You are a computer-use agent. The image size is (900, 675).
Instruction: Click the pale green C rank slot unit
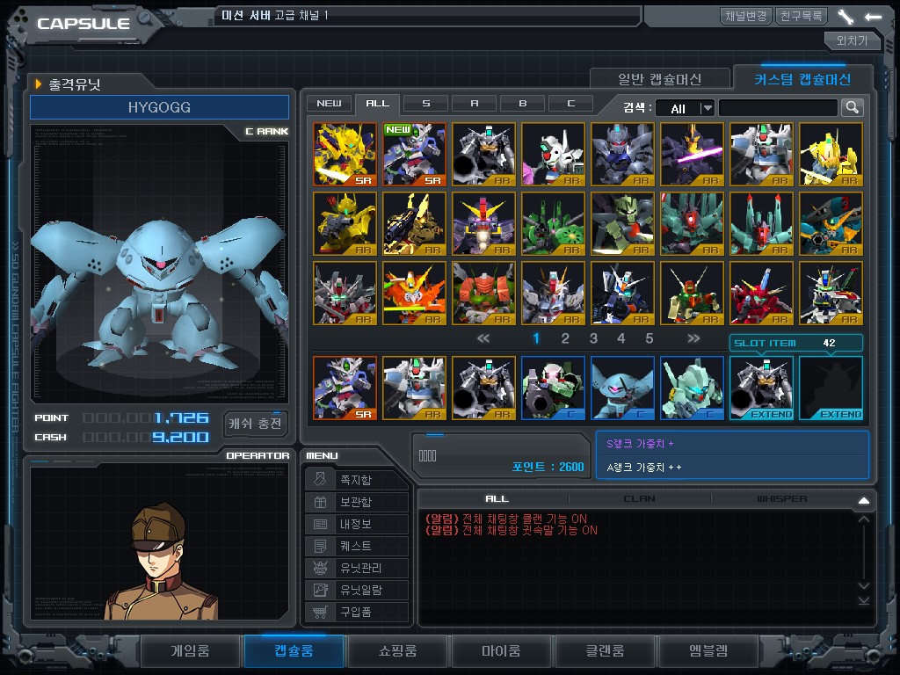pos(693,388)
